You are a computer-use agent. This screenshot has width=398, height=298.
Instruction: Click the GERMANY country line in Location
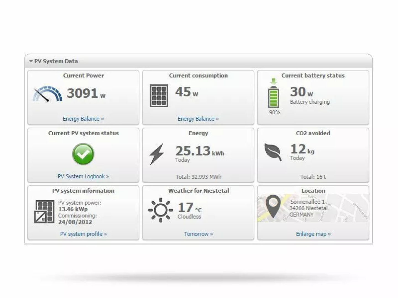tap(302, 215)
